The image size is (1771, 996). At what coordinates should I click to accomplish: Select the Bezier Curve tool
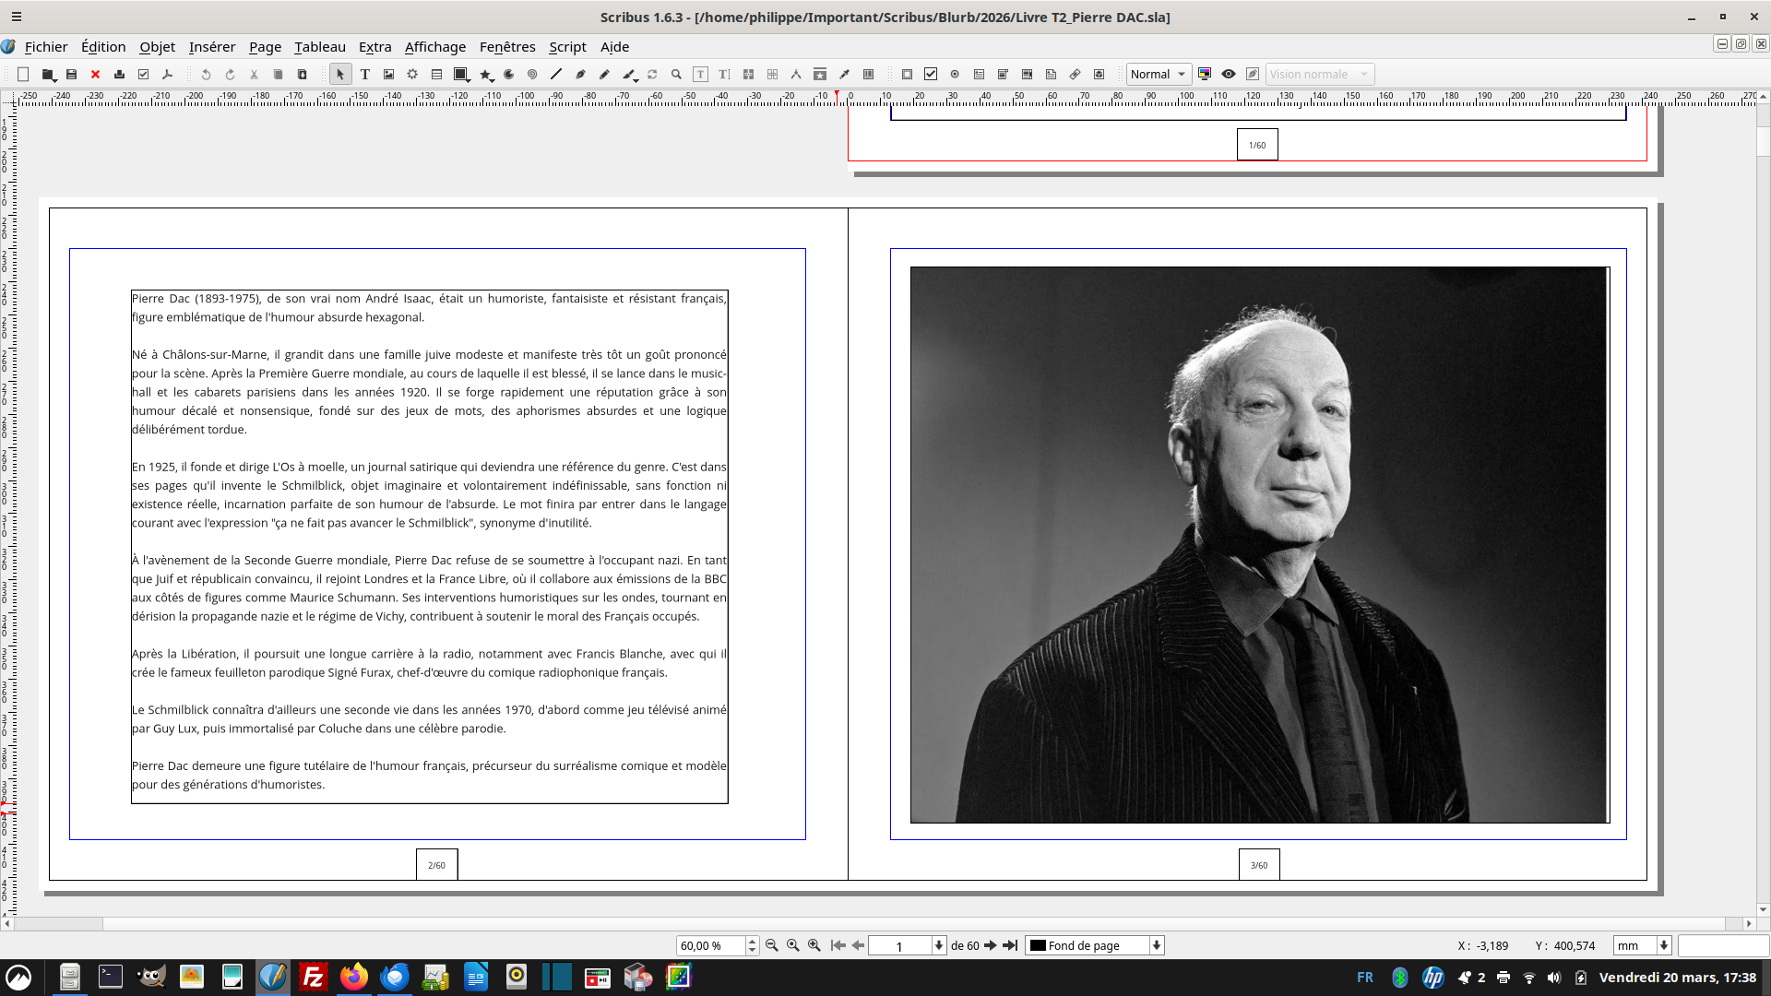click(580, 74)
